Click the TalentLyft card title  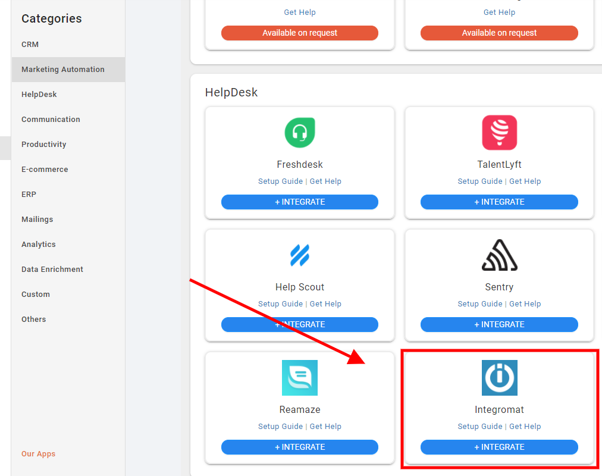point(500,165)
